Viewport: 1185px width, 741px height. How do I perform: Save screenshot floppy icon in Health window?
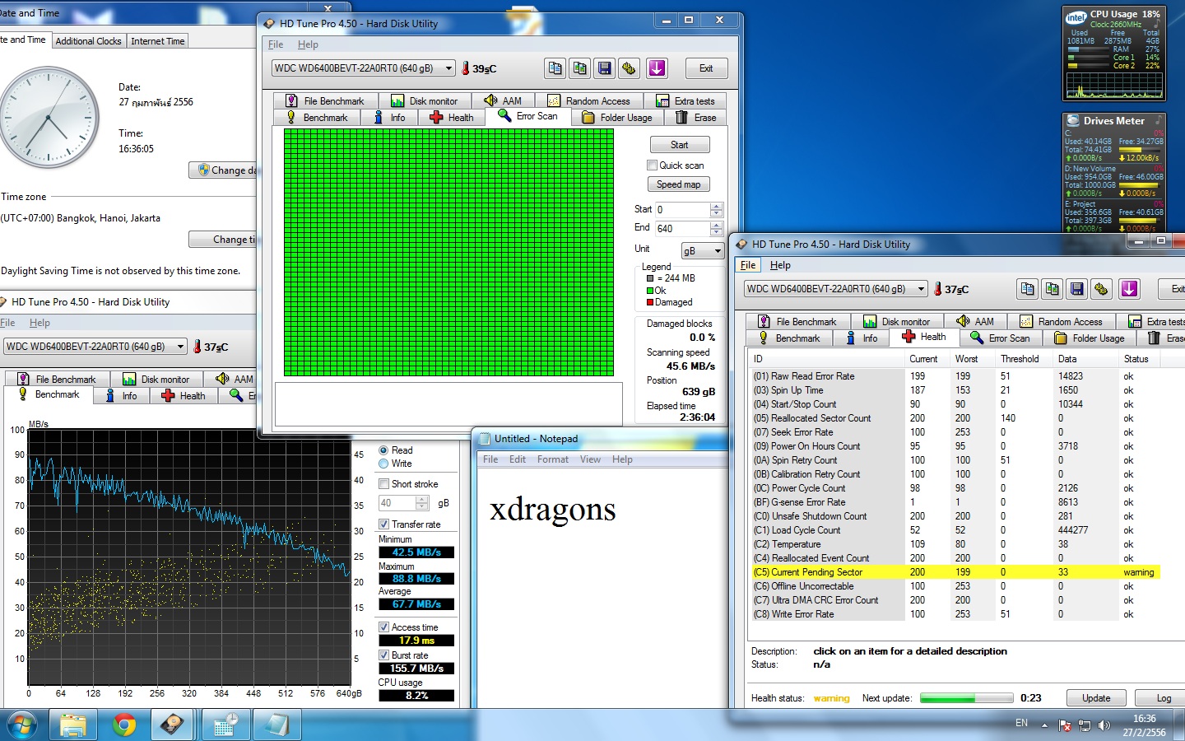[1077, 289]
